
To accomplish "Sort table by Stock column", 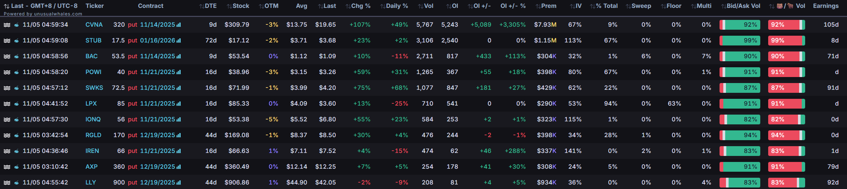I will (x=238, y=6).
